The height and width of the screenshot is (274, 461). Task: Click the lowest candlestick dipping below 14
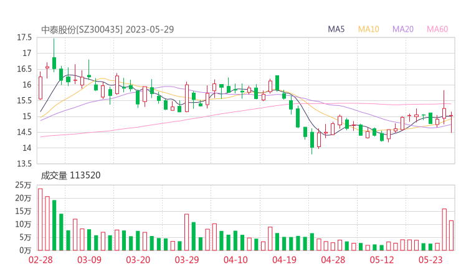312,140
